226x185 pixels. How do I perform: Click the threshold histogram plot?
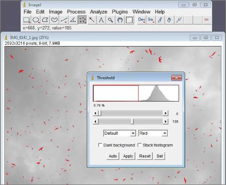coord(136,93)
